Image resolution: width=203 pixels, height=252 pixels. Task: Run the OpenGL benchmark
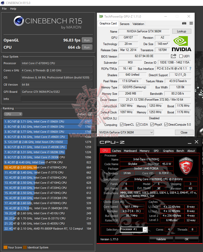(x=87, y=40)
